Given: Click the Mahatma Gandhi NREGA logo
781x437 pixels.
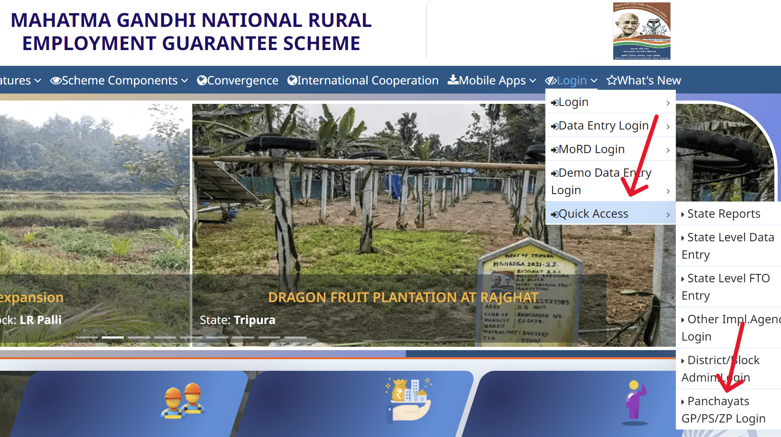Looking at the screenshot, I should point(641,31).
